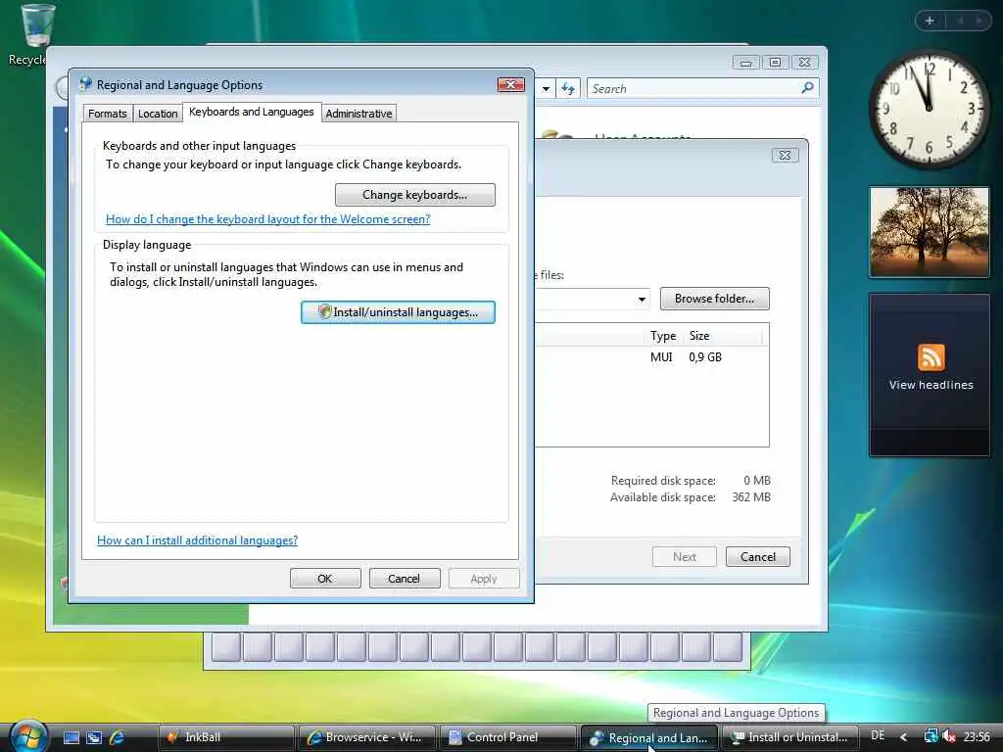
Task: Maximize the Control Panel window
Action: click(775, 62)
